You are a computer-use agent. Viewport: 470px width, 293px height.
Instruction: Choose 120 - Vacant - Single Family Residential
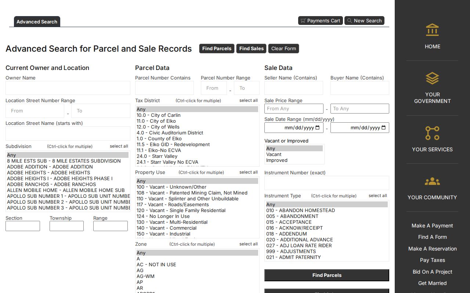coord(197,210)
